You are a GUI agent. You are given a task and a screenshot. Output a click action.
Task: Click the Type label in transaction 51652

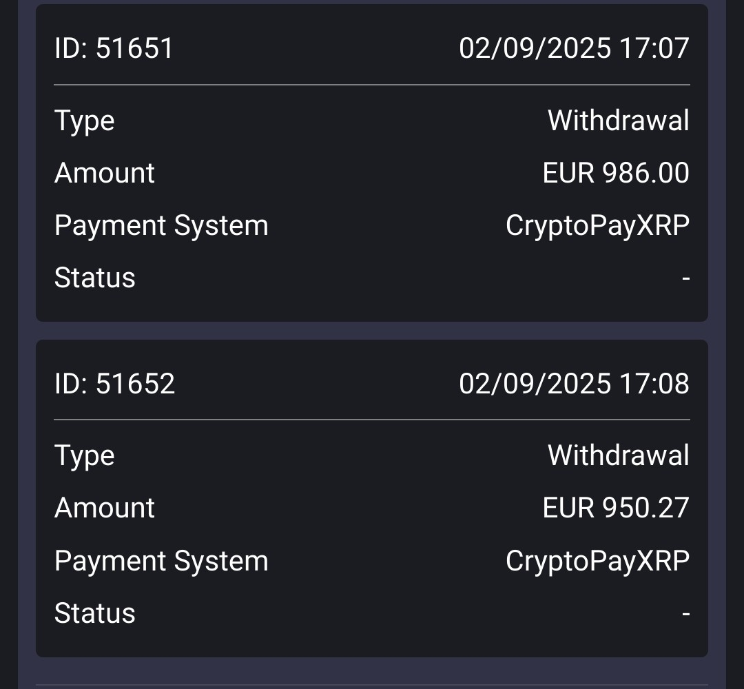(84, 456)
